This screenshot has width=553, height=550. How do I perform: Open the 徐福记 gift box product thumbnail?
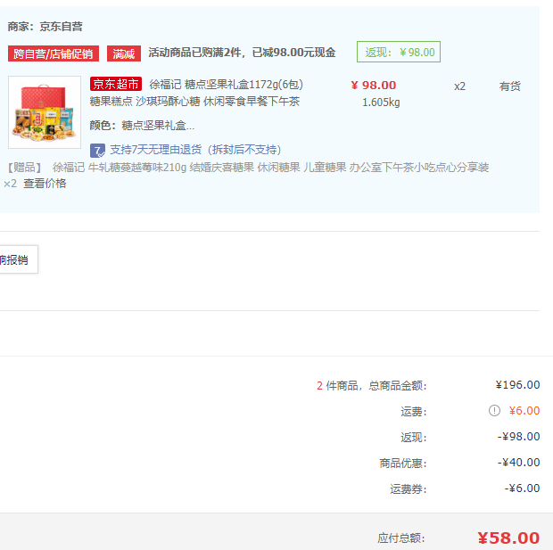(x=45, y=112)
